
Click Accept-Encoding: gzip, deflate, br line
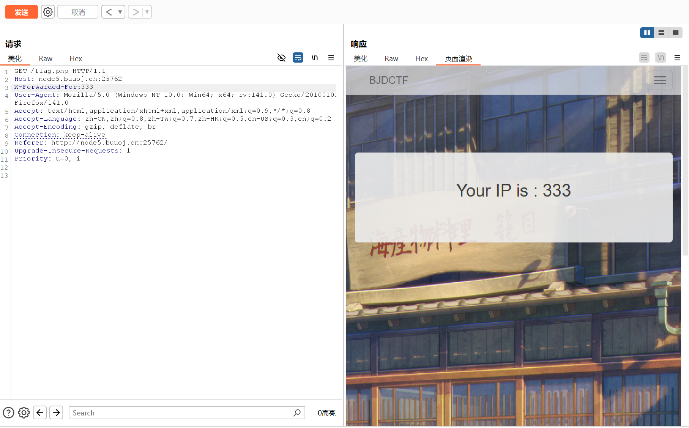point(85,127)
